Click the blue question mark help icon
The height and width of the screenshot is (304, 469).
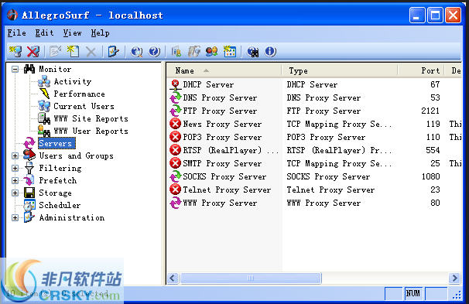[x=154, y=51]
